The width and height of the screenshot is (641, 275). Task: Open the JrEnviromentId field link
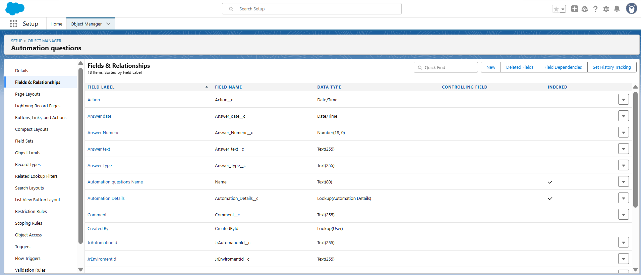point(102,259)
